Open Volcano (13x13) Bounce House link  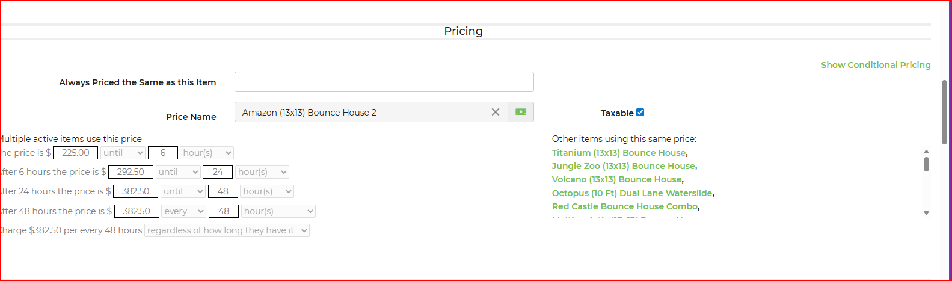616,179
